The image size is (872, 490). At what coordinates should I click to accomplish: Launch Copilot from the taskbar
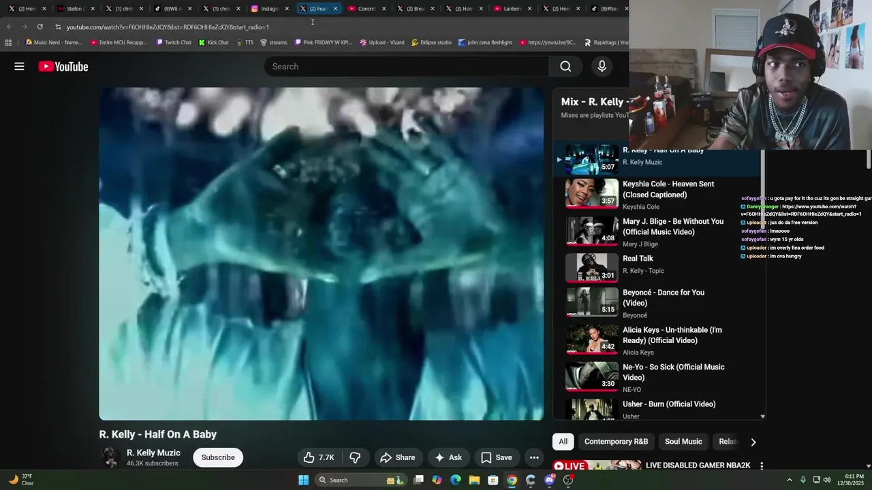point(437,480)
